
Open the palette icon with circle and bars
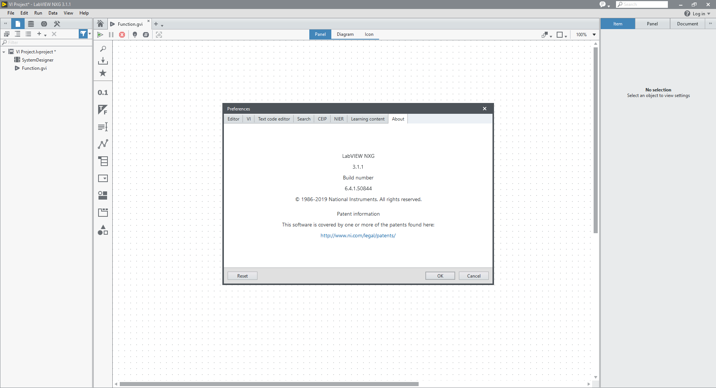click(x=103, y=195)
